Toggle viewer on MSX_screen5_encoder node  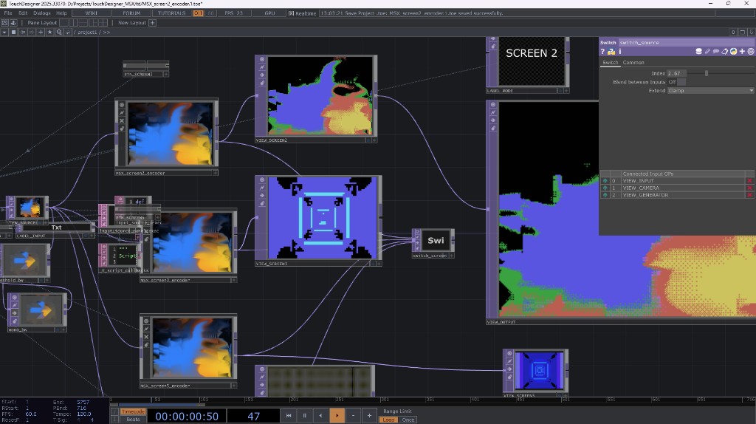pyautogui.click(x=146, y=321)
